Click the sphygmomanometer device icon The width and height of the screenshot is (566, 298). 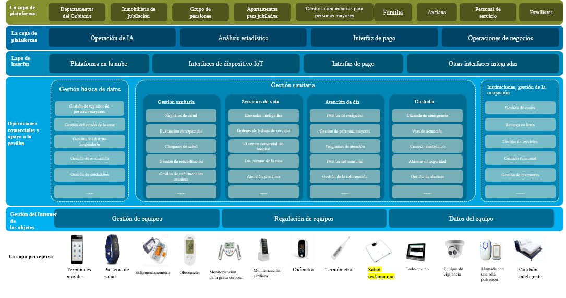tap(155, 251)
